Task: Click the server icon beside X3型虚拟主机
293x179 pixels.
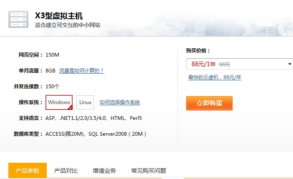Action: pyautogui.click(x=18, y=20)
